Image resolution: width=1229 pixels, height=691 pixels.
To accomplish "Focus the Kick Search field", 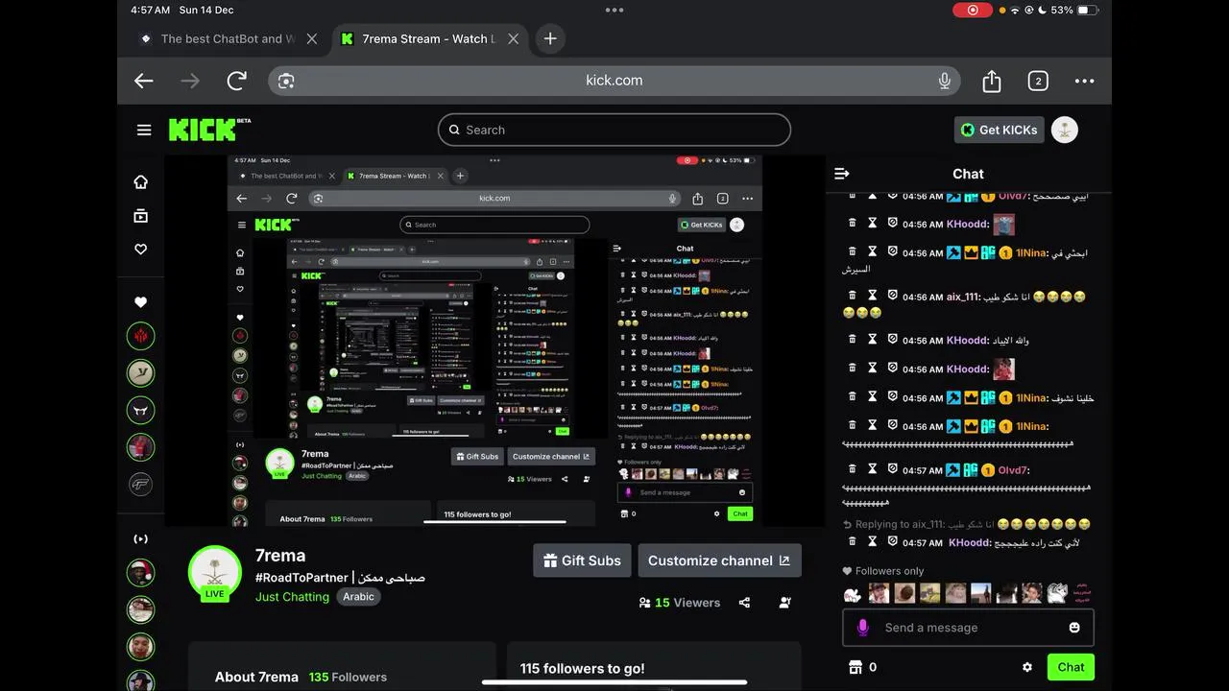I will [614, 130].
